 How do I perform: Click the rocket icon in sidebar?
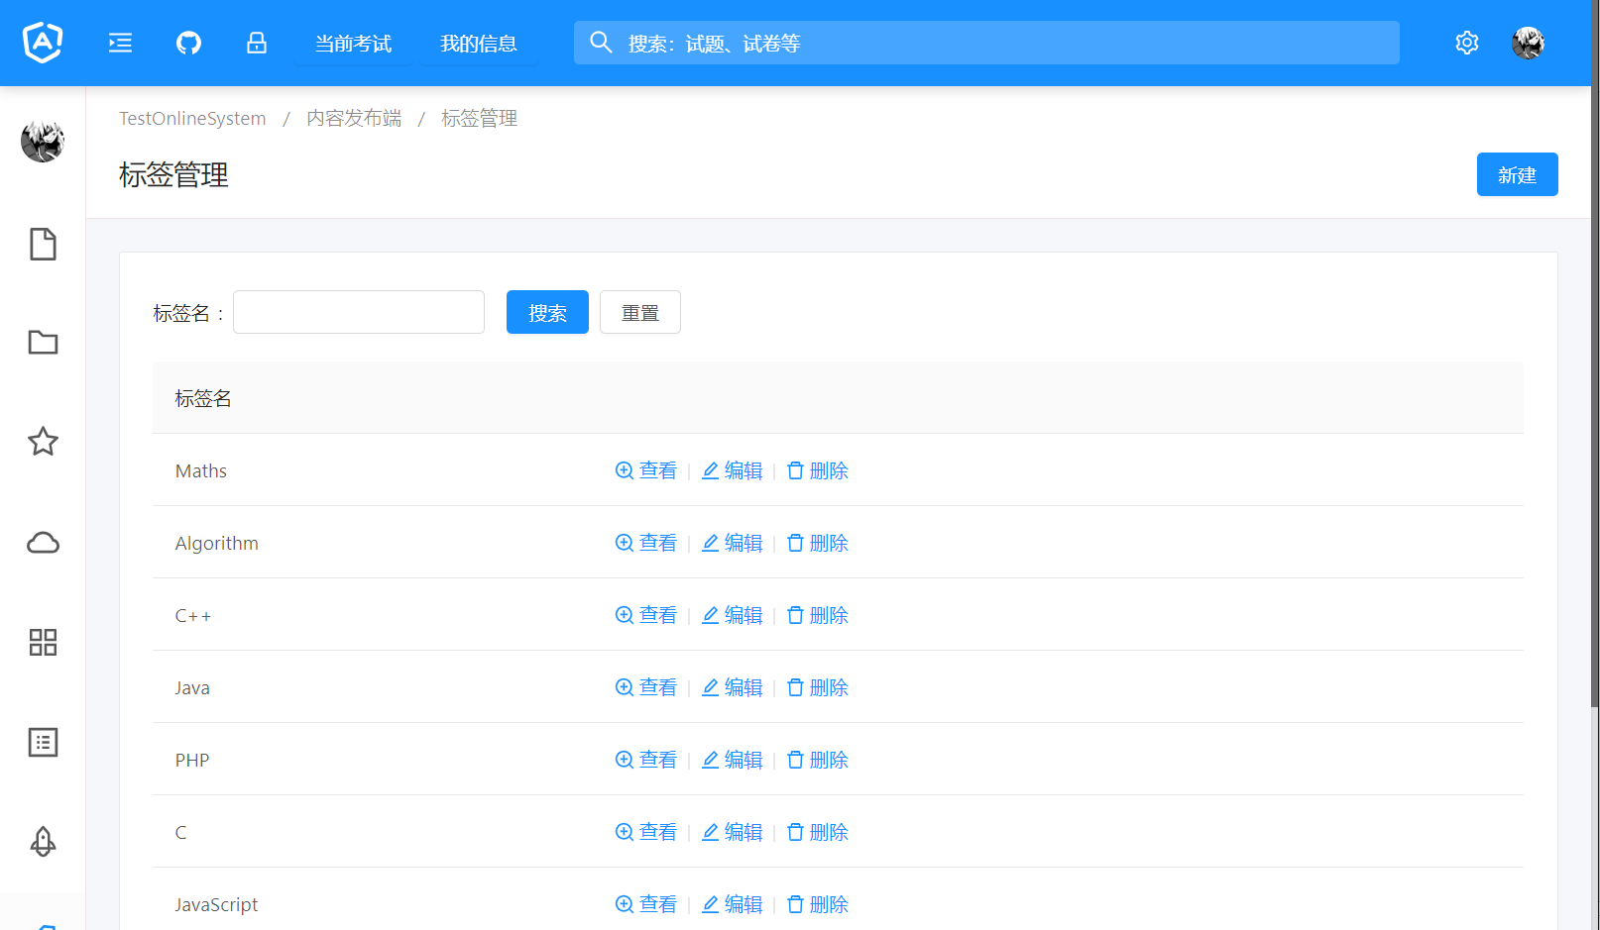point(43,841)
